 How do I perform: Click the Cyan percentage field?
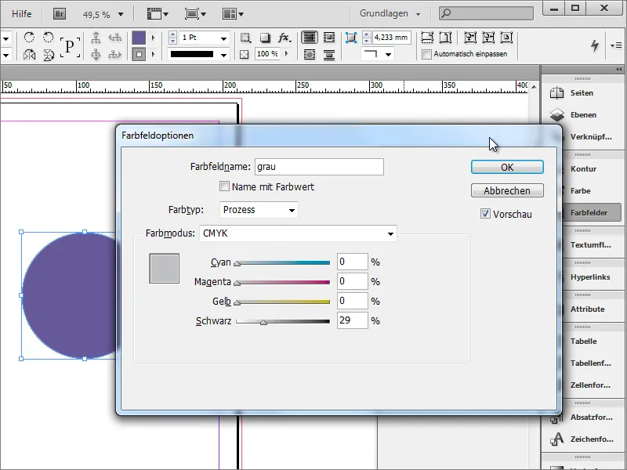pos(352,262)
